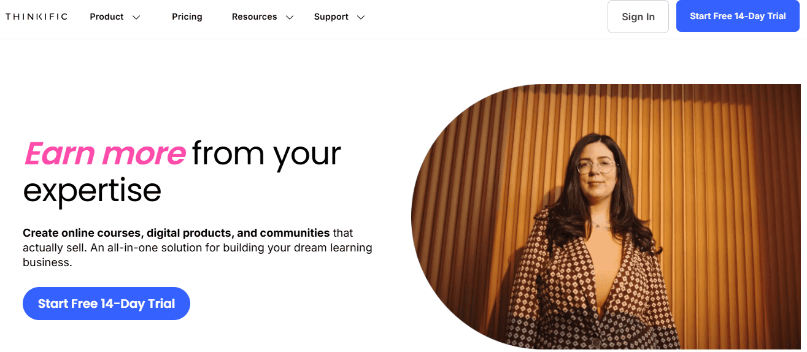The width and height of the screenshot is (807, 352).
Task: Go to the Pricing page
Action: click(187, 17)
